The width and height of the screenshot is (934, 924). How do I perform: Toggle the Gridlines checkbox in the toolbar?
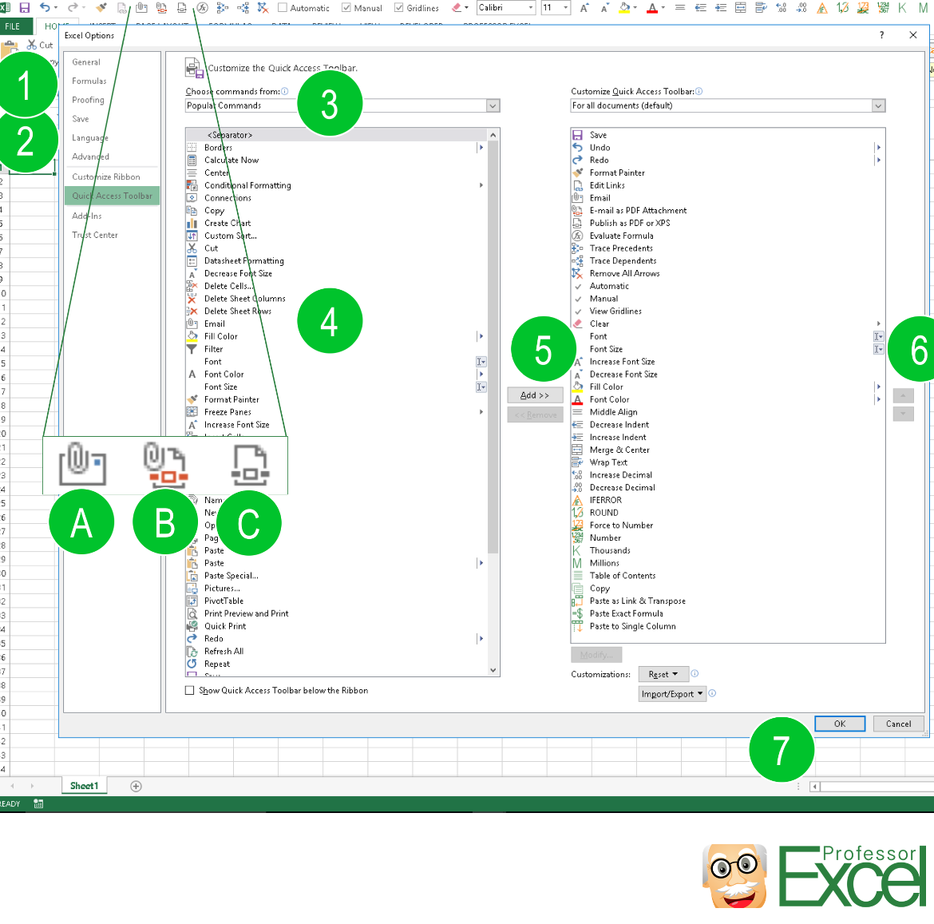pyautogui.click(x=399, y=8)
